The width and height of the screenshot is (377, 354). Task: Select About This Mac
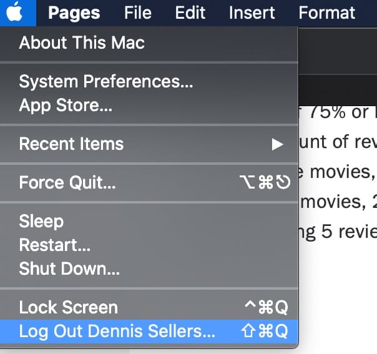(x=82, y=43)
